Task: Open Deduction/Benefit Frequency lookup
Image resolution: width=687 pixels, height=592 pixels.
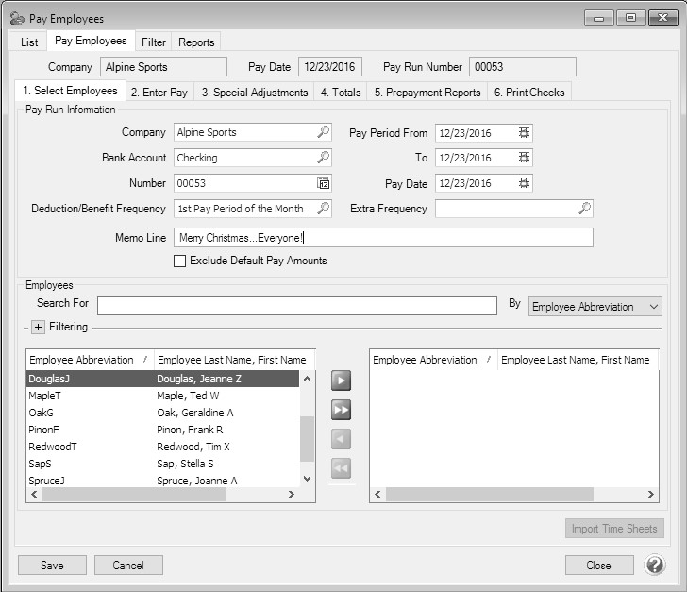Action: (x=323, y=209)
